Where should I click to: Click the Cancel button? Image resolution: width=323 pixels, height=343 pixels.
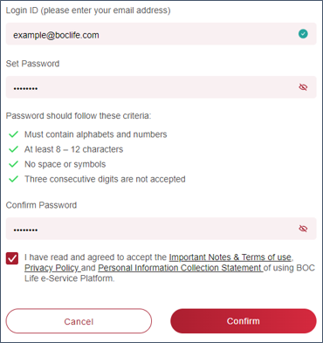pyautogui.click(x=79, y=321)
